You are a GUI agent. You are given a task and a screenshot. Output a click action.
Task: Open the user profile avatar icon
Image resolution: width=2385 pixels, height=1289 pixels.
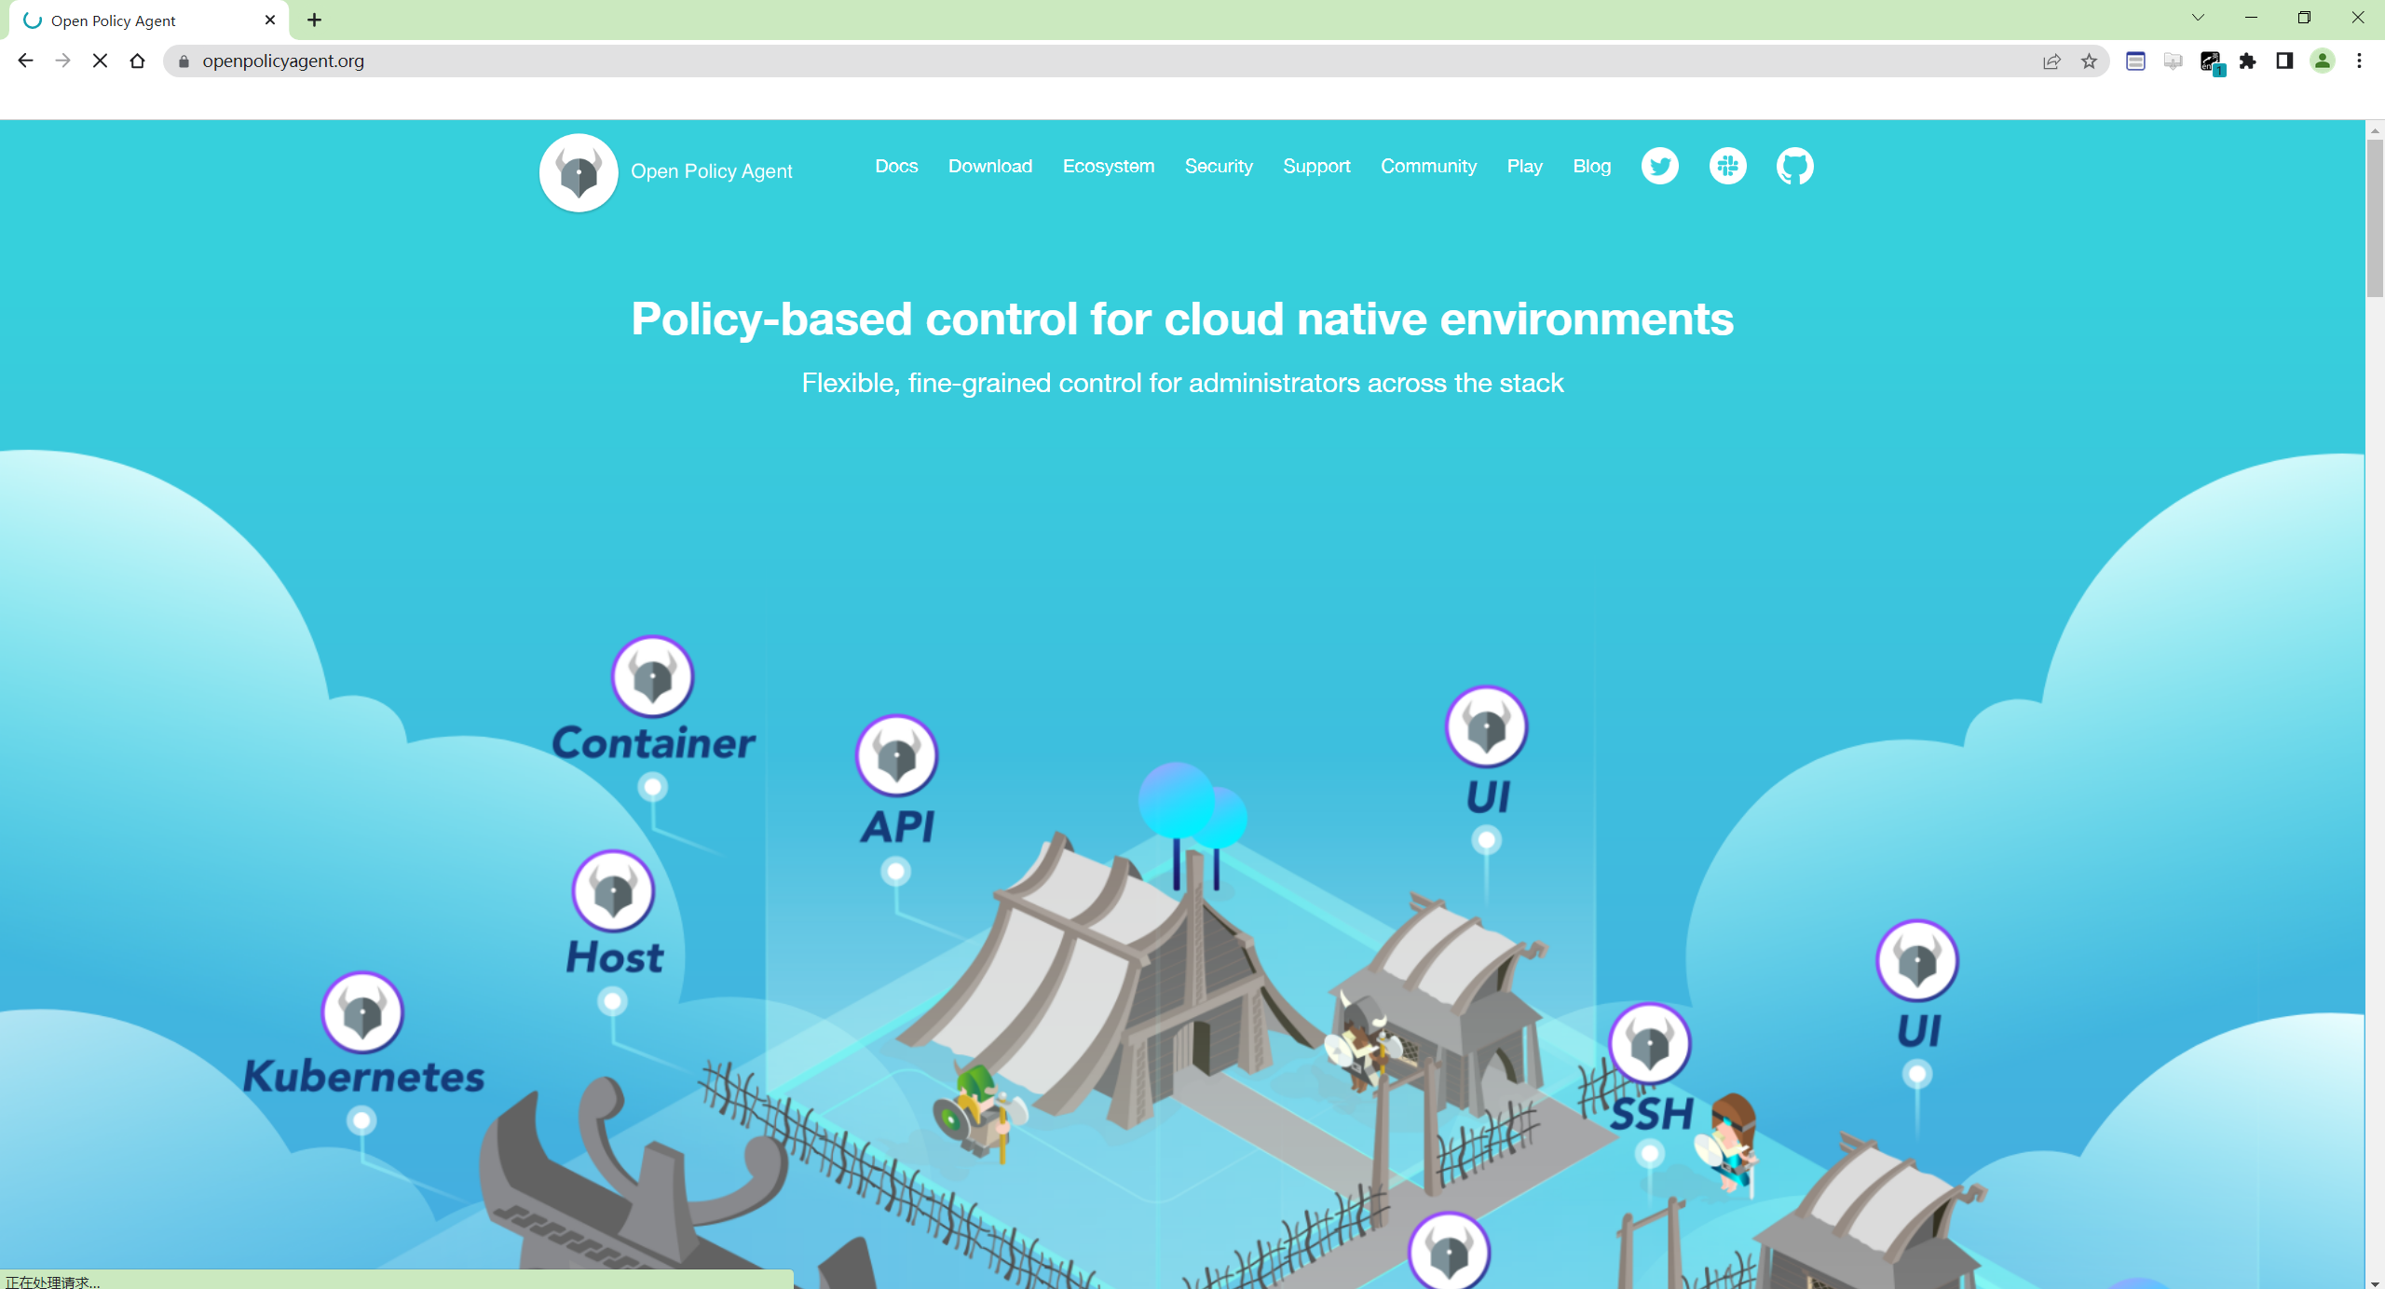(x=2323, y=61)
